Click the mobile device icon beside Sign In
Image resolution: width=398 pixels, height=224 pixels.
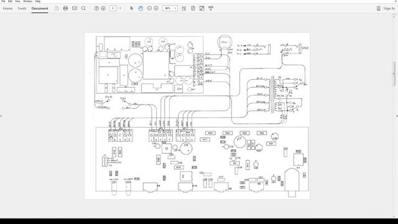(x=379, y=8)
